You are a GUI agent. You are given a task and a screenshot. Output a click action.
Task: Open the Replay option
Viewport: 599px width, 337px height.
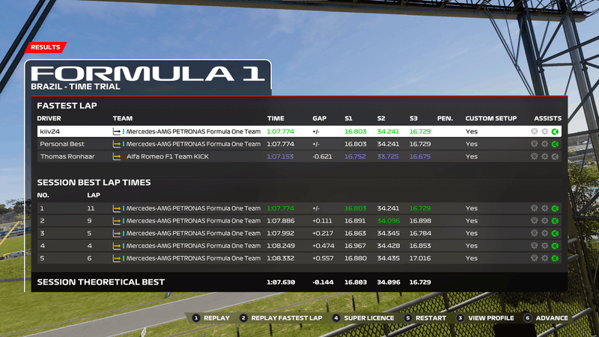[211, 318]
